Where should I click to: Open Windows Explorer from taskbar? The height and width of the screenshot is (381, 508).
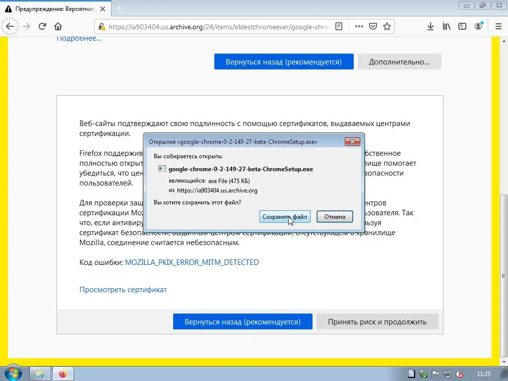tap(40, 374)
